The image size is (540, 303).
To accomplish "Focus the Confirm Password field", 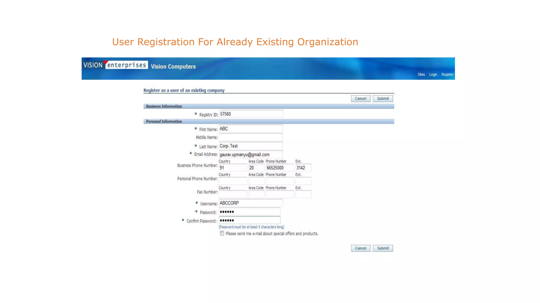I will (x=249, y=220).
